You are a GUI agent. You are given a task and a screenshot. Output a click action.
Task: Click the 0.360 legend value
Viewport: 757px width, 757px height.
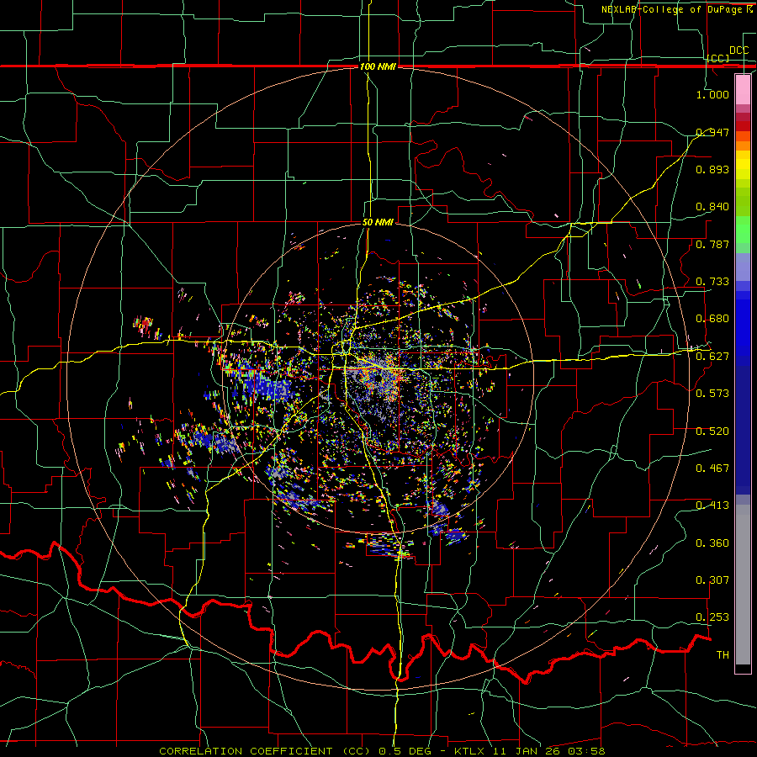point(712,543)
